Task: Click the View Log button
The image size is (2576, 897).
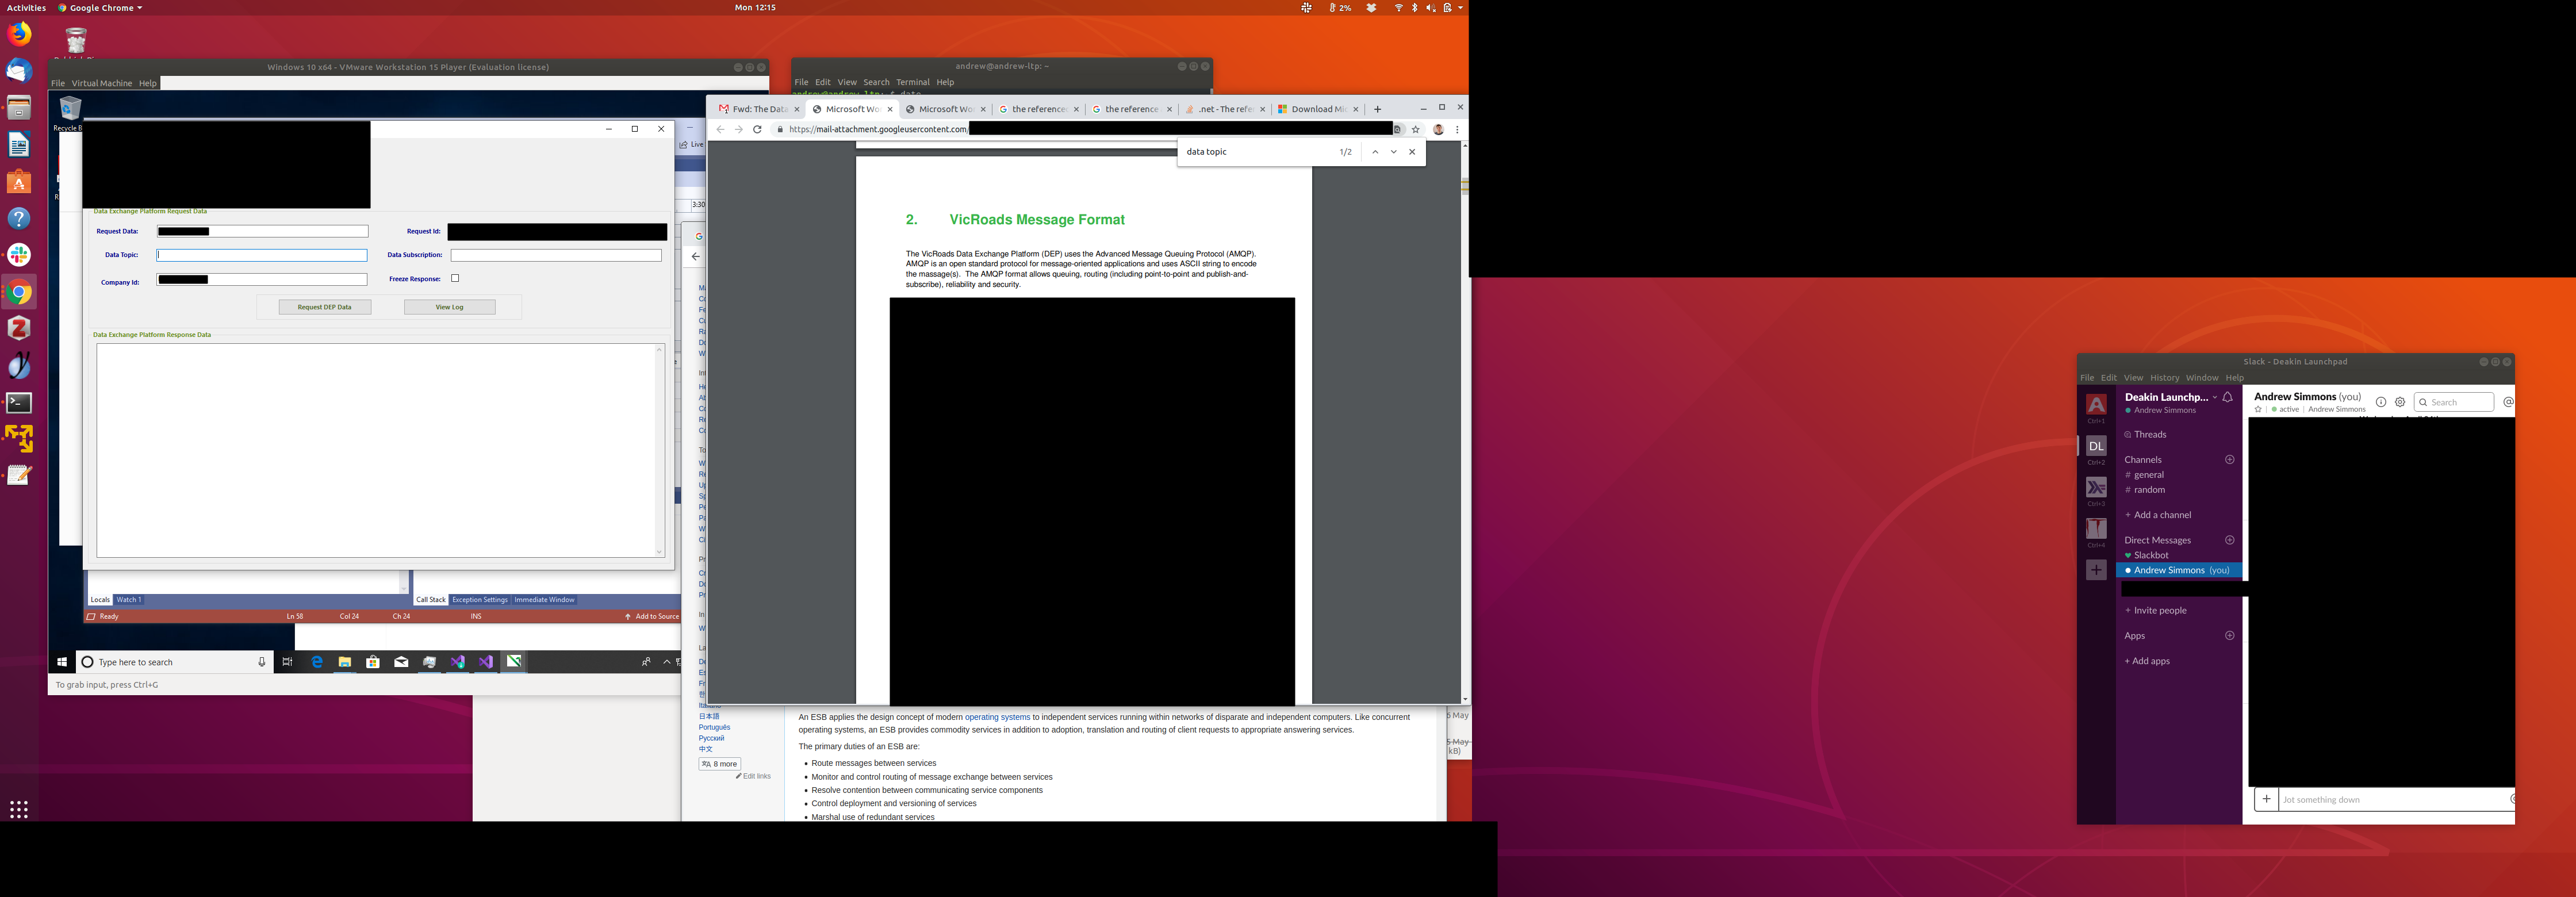Action: tap(449, 307)
